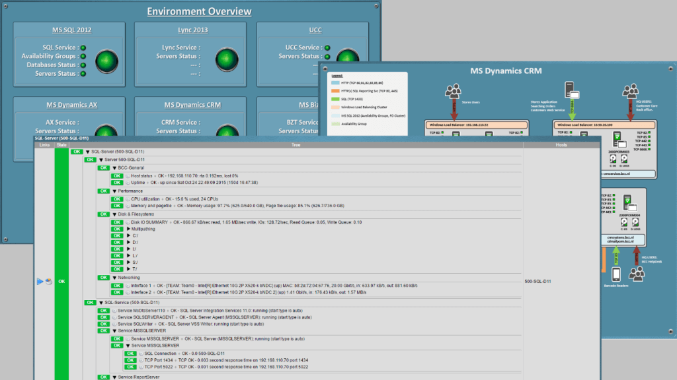Collapse the SQL-Service (500-SQL-D11) node
The width and height of the screenshot is (677, 380).
[x=101, y=303]
